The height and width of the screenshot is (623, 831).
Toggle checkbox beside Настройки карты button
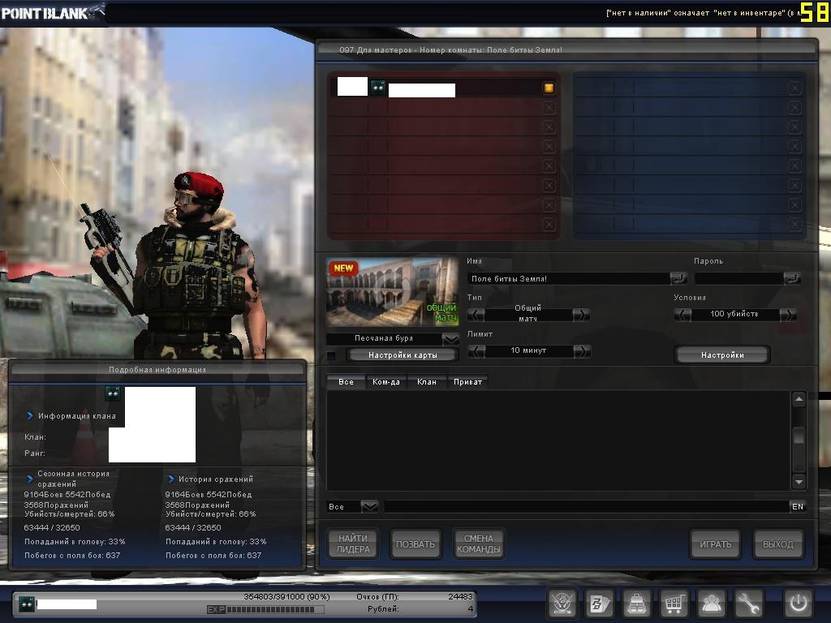331,355
